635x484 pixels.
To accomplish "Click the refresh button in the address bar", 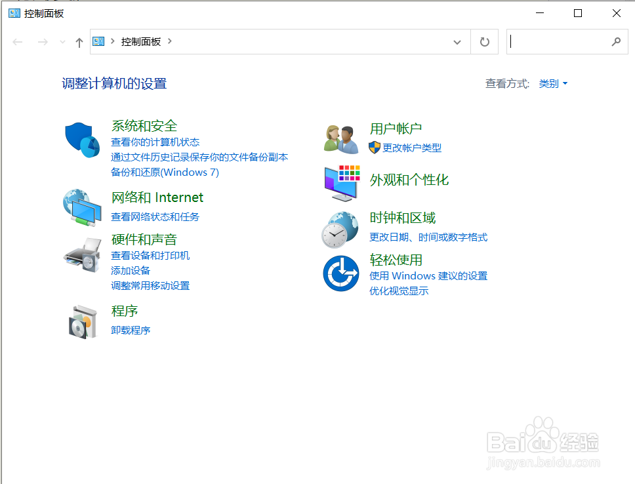I will tap(484, 41).
